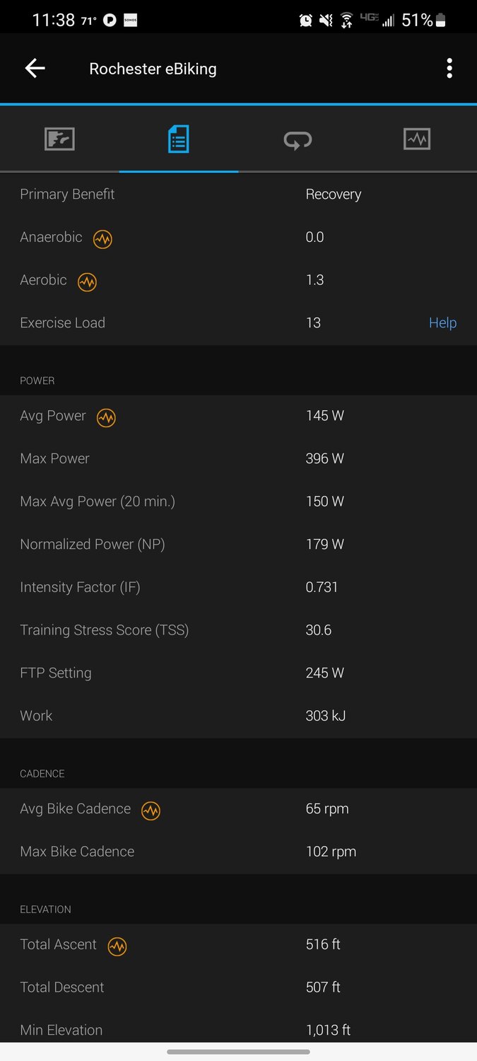Tap the battery indicator in status bar
477x1061 pixels.
pos(441,21)
